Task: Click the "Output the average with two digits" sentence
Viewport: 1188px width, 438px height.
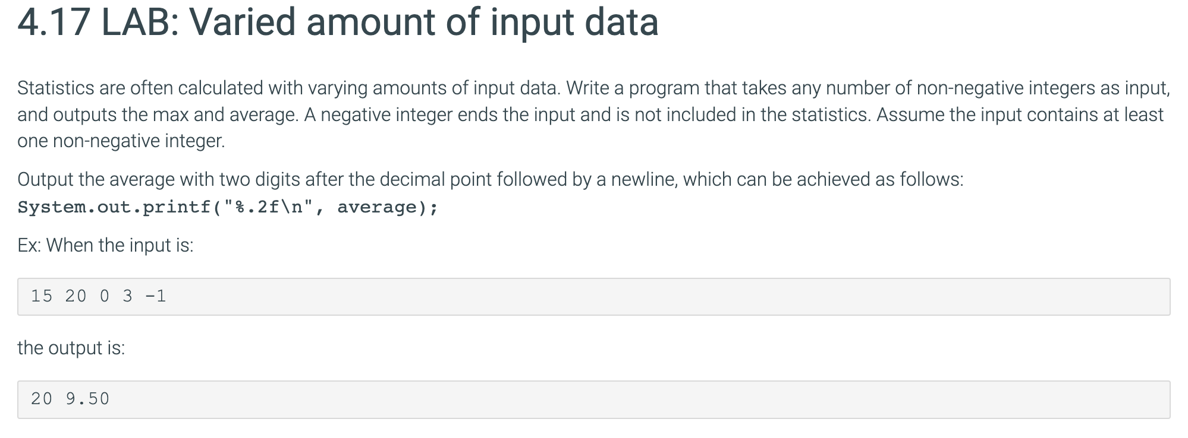Action: click(x=490, y=179)
